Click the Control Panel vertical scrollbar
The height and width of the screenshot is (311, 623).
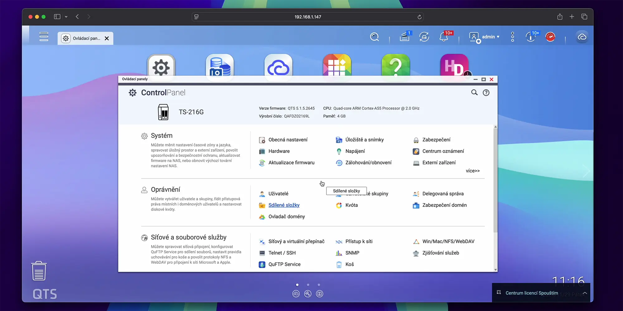point(495,180)
